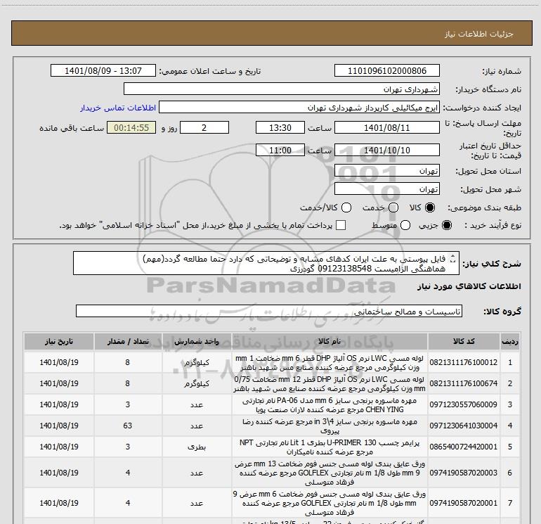Click the 'تاریخ نیاز' column header

59,341
